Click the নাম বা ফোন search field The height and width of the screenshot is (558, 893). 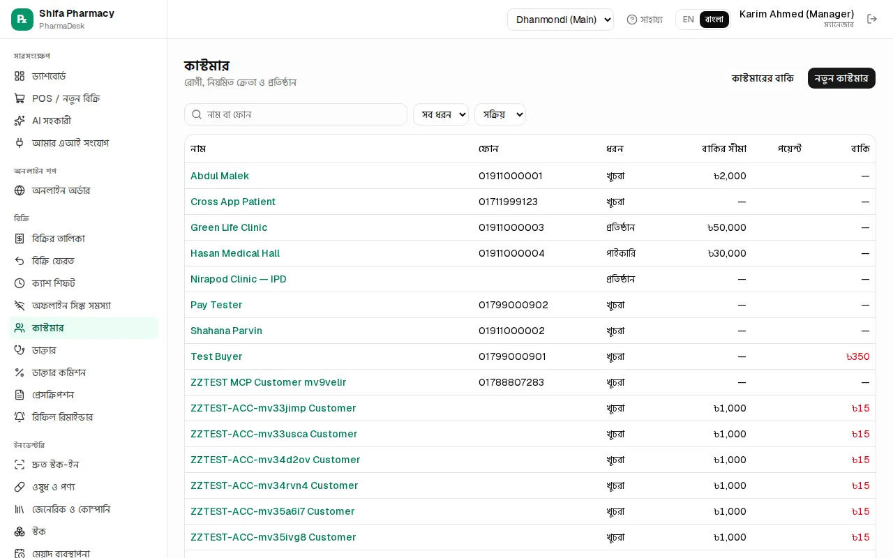click(x=296, y=114)
